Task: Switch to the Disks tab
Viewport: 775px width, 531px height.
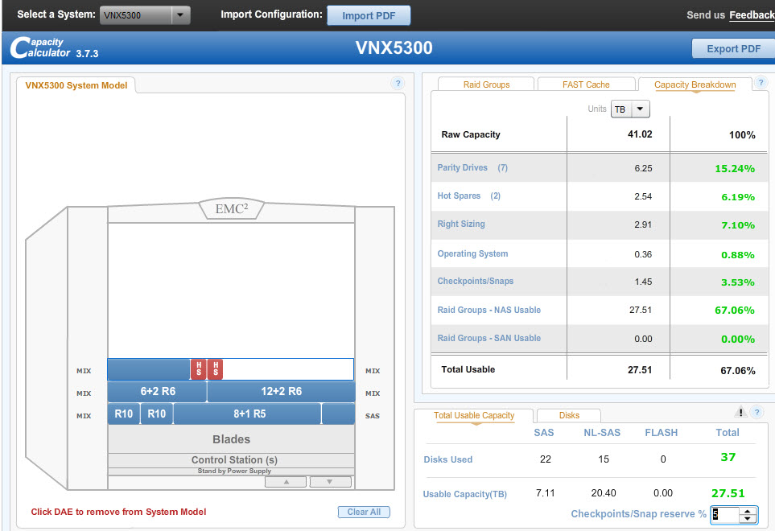Action: coord(569,415)
